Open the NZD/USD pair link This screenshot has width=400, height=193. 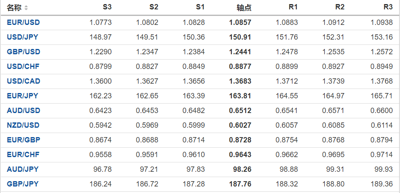click(23, 125)
